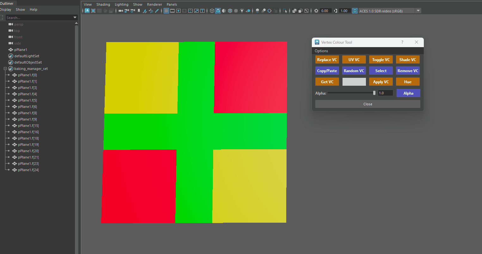The image size is (482, 254).
Task: Select pPlane1.f[15] in the Outliner
Action: click(x=28, y=126)
